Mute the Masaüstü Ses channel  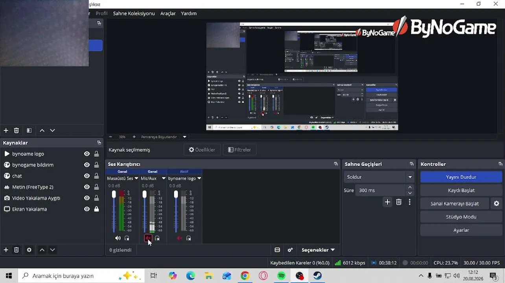coord(118,238)
